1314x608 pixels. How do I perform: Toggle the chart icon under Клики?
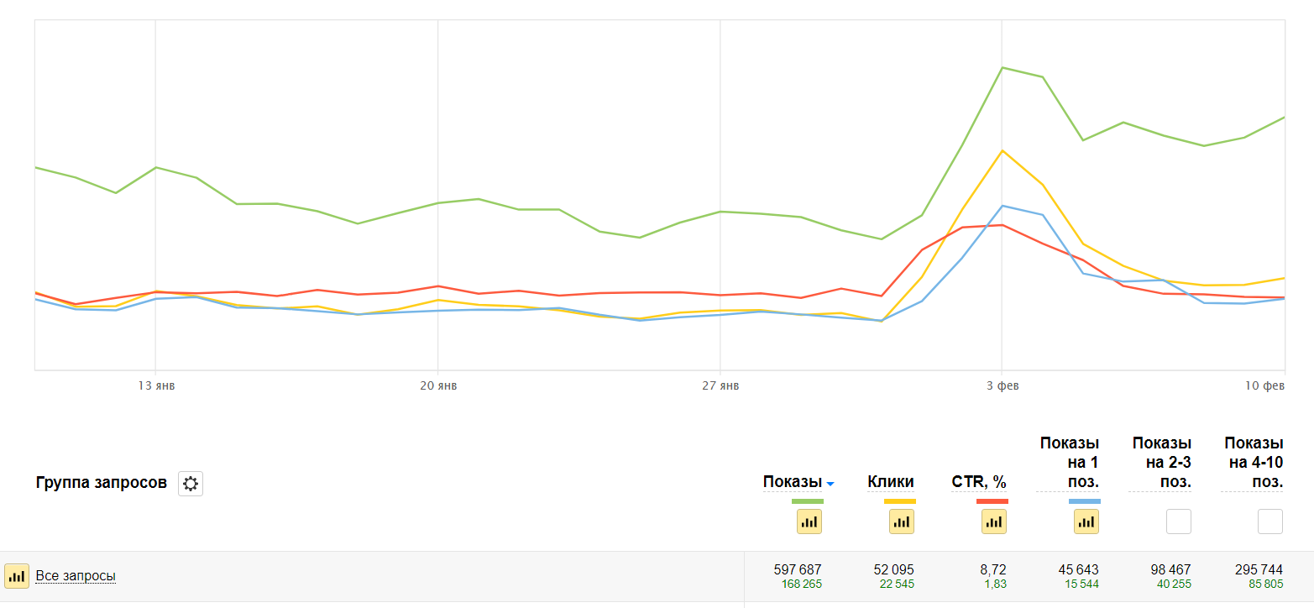pos(902,522)
